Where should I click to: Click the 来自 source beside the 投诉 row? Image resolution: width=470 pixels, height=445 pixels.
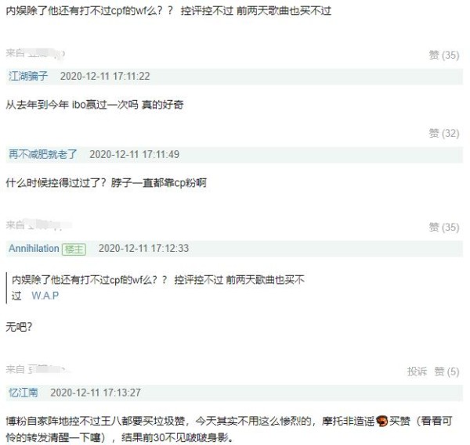(37, 370)
